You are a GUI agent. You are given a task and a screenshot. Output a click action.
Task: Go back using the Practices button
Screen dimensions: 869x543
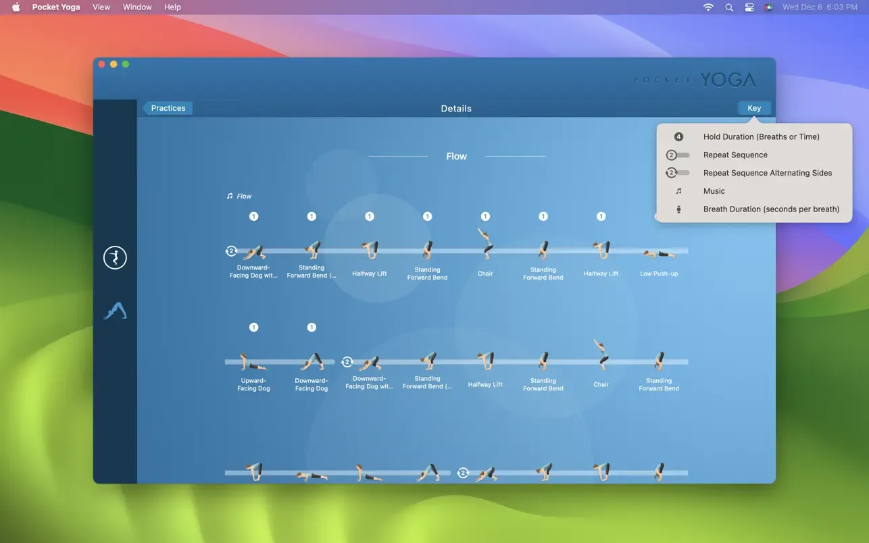[168, 108]
